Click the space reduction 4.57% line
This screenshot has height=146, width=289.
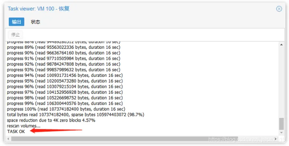tap(51, 120)
